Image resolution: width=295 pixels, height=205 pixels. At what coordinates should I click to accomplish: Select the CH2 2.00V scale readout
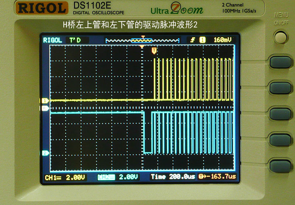[118, 177]
